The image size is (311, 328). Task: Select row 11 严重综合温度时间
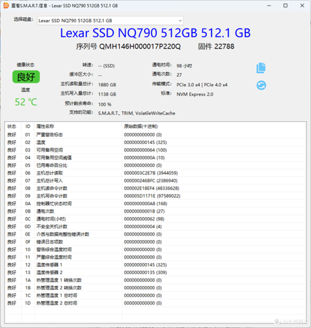(155, 257)
